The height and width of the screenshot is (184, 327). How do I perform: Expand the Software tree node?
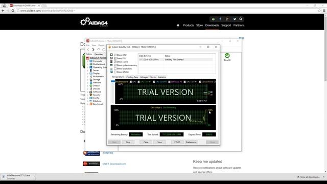click(88, 92)
